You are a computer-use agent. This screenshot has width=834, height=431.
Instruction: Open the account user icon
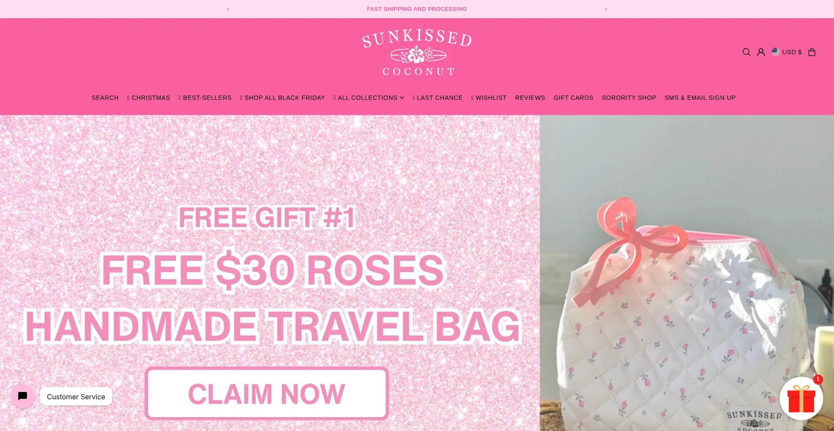point(761,52)
